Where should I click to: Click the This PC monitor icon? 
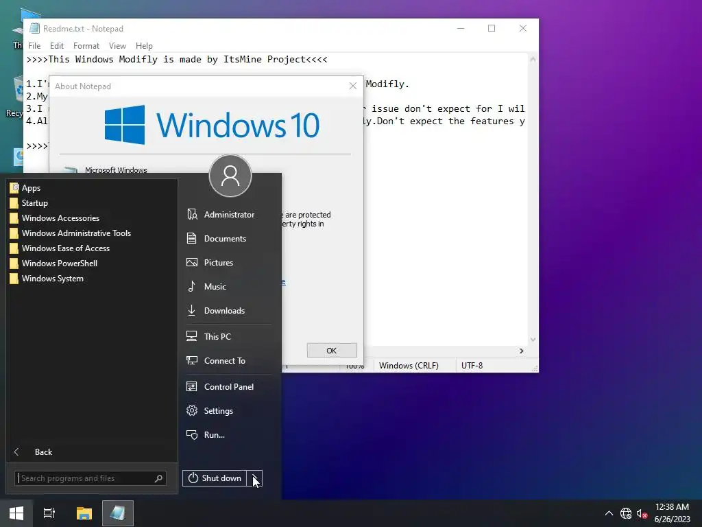192,336
